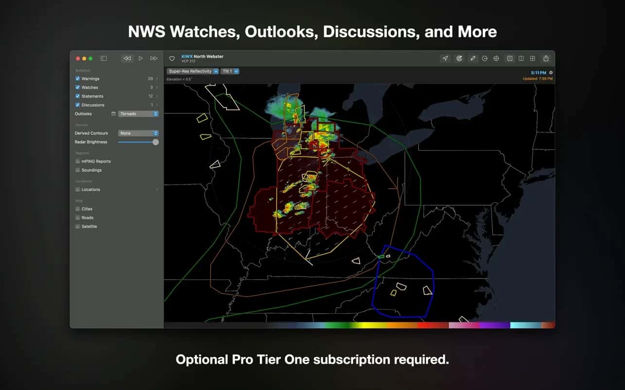
Task: Expand the Locations row
Action: [x=117, y=190]
